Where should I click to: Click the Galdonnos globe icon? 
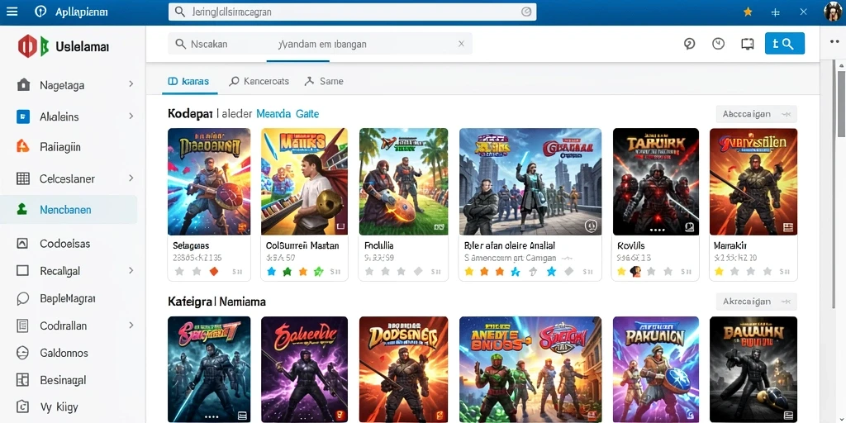(22, 354)
